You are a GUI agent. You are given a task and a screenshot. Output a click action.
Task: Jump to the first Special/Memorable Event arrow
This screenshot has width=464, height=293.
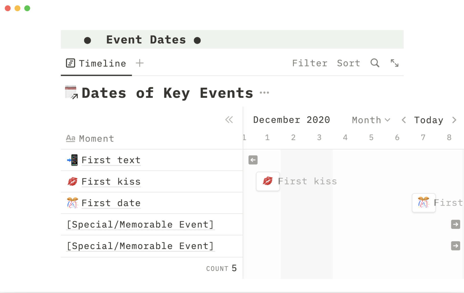[x=455, y=224]
